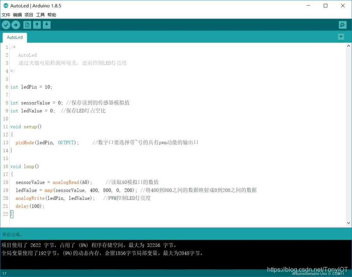Click "void loop()" in the editor
This screenshot has width=352, height=277.
(x=25, y=166)
